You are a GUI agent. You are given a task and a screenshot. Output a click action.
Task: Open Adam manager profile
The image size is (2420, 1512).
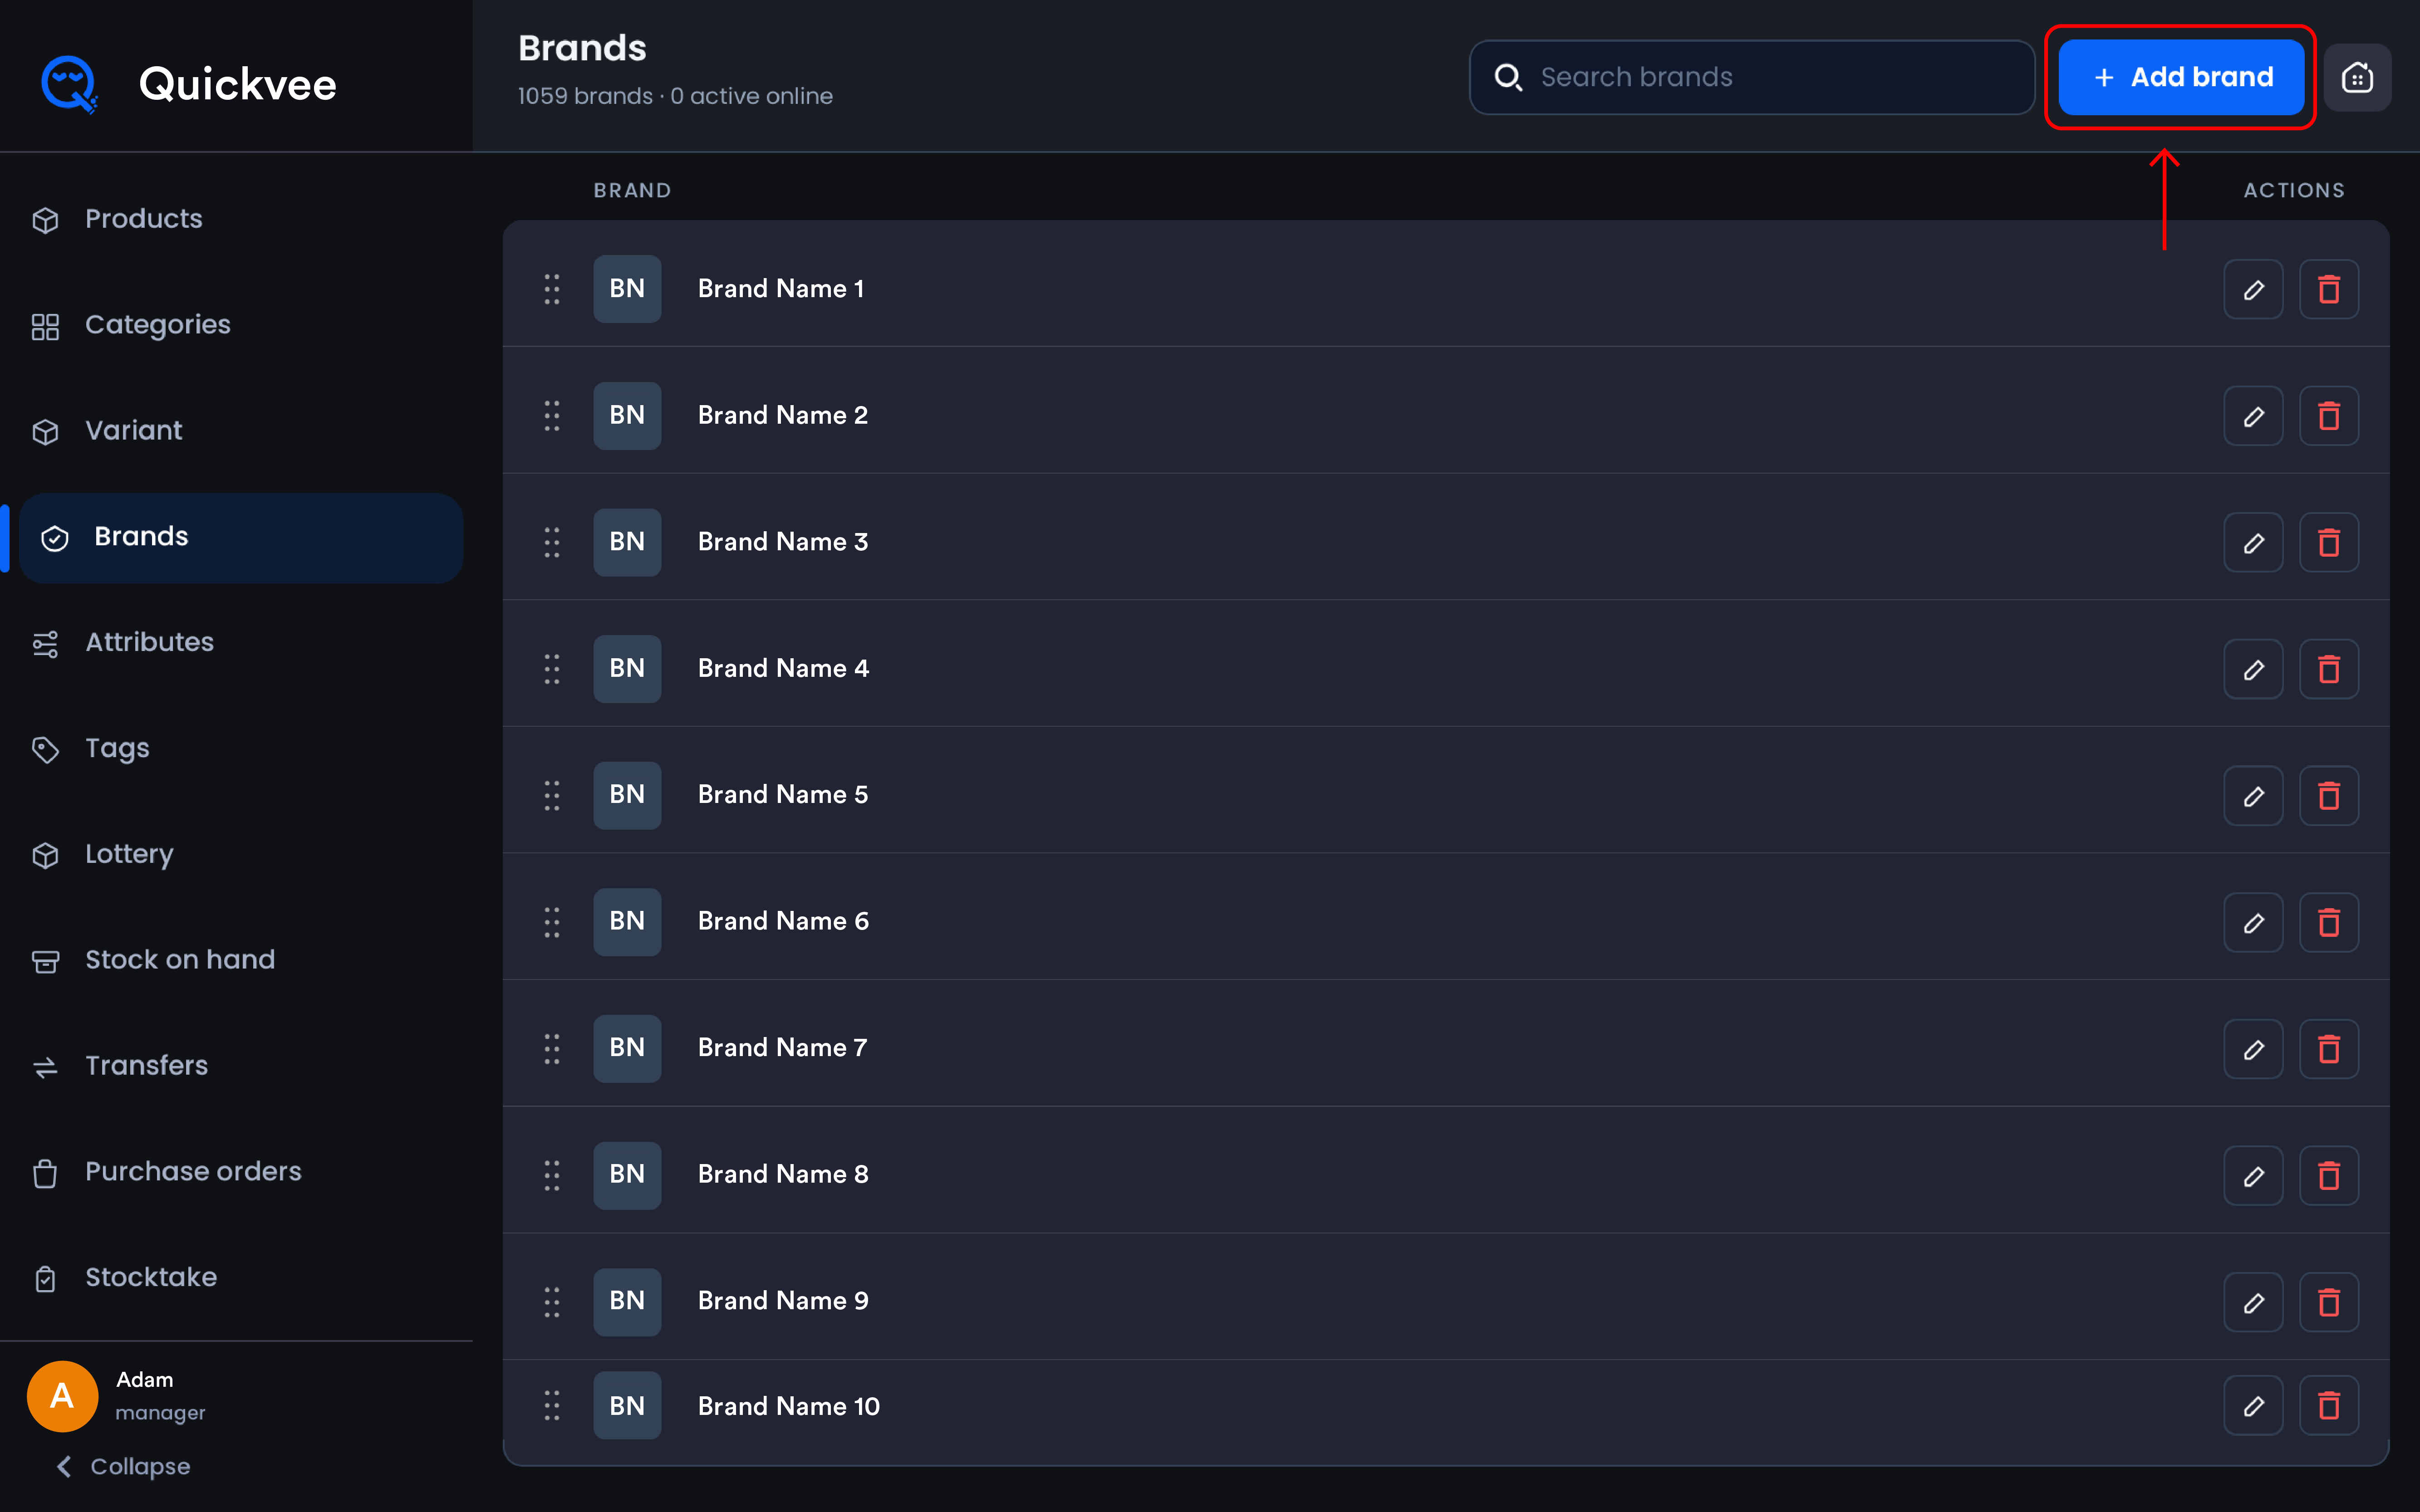click(x=118, y=1396)
